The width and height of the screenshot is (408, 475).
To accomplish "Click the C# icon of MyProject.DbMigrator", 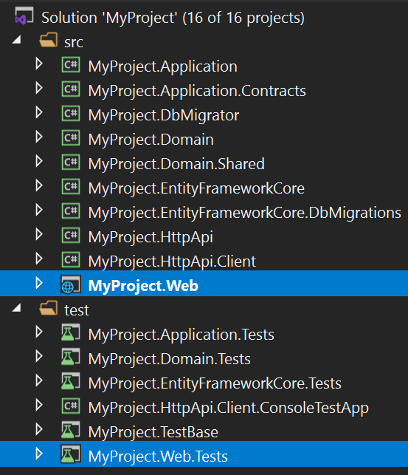I will [x=71, y=114].
